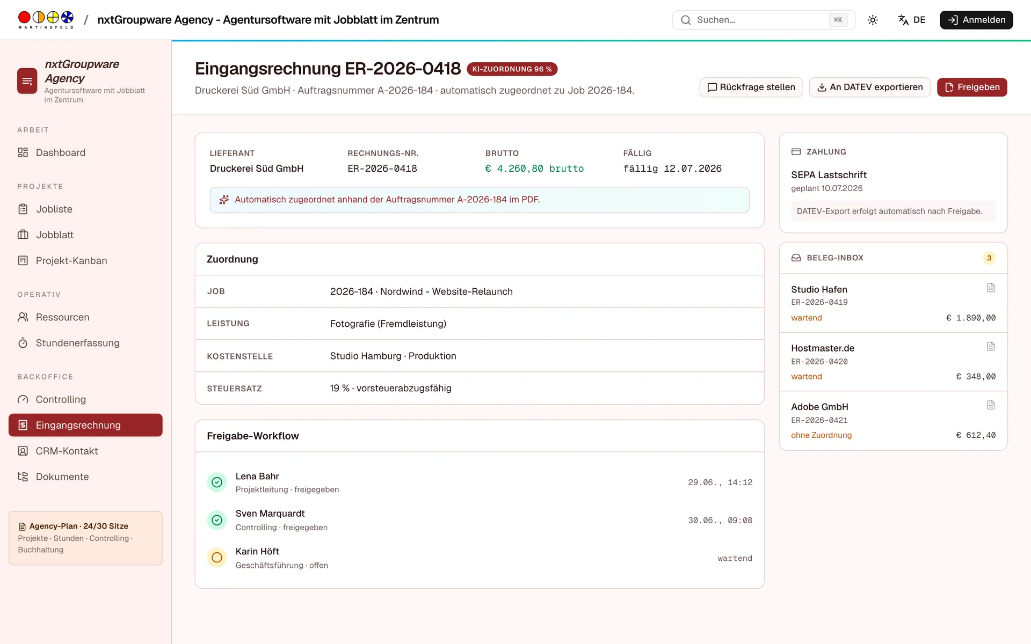This screenshot has height=644, width=1031.
Task: Click the nxtGroupware Agency red app icon
Action: pyautogui.click(x=27, y=81)
